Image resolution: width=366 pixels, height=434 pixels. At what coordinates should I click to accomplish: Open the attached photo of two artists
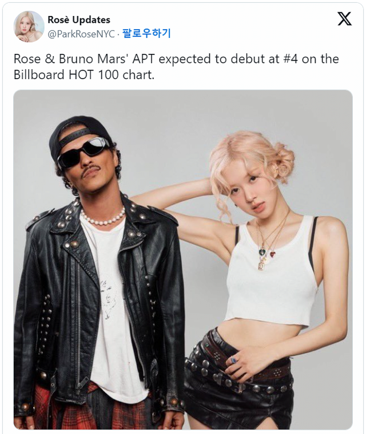[x=183, y=259]
